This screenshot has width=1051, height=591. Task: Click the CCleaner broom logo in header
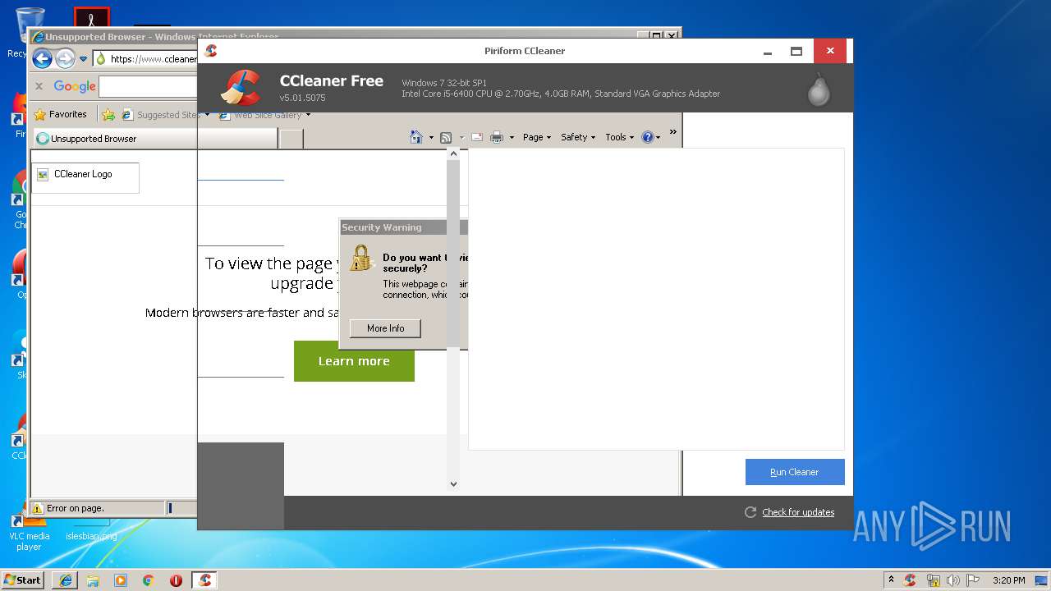(x=242, y=88)
